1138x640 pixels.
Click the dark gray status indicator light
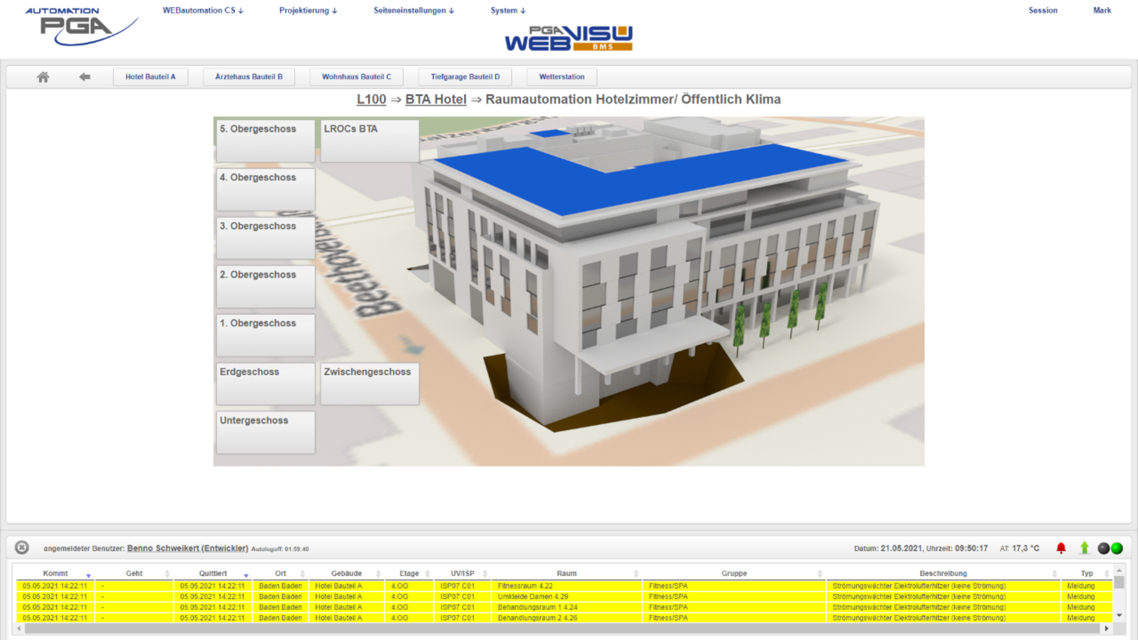1103,548
